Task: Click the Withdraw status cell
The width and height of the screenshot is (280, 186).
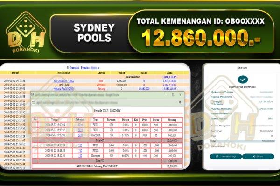Action: (x=101, y=85)
